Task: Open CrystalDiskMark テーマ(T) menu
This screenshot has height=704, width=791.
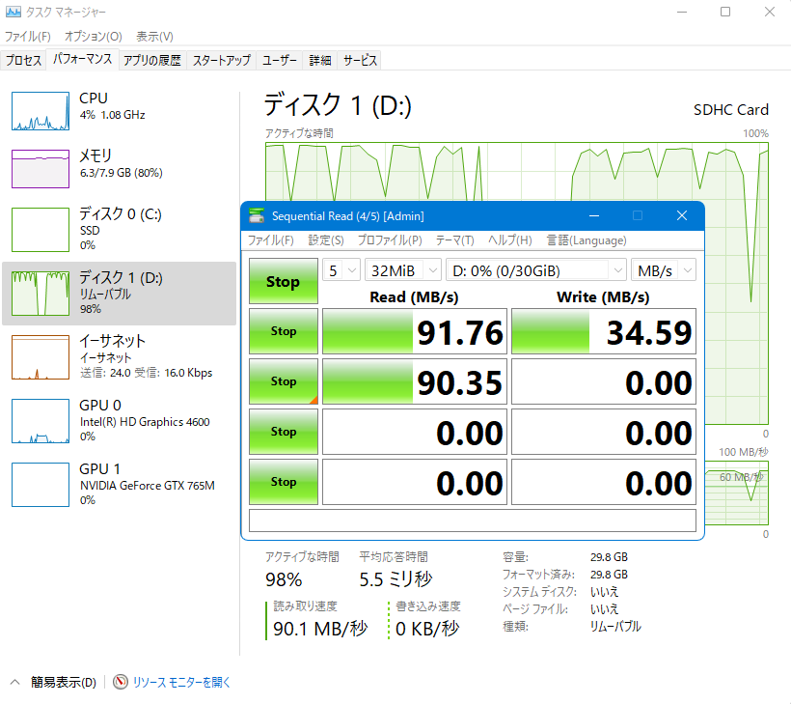Action: 455,240
